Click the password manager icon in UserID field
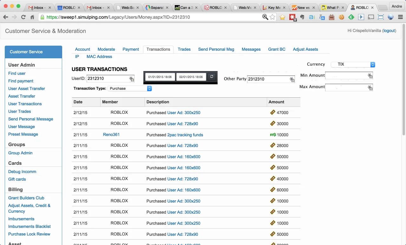This screenshot has width=406, height=245. point(132,79)
